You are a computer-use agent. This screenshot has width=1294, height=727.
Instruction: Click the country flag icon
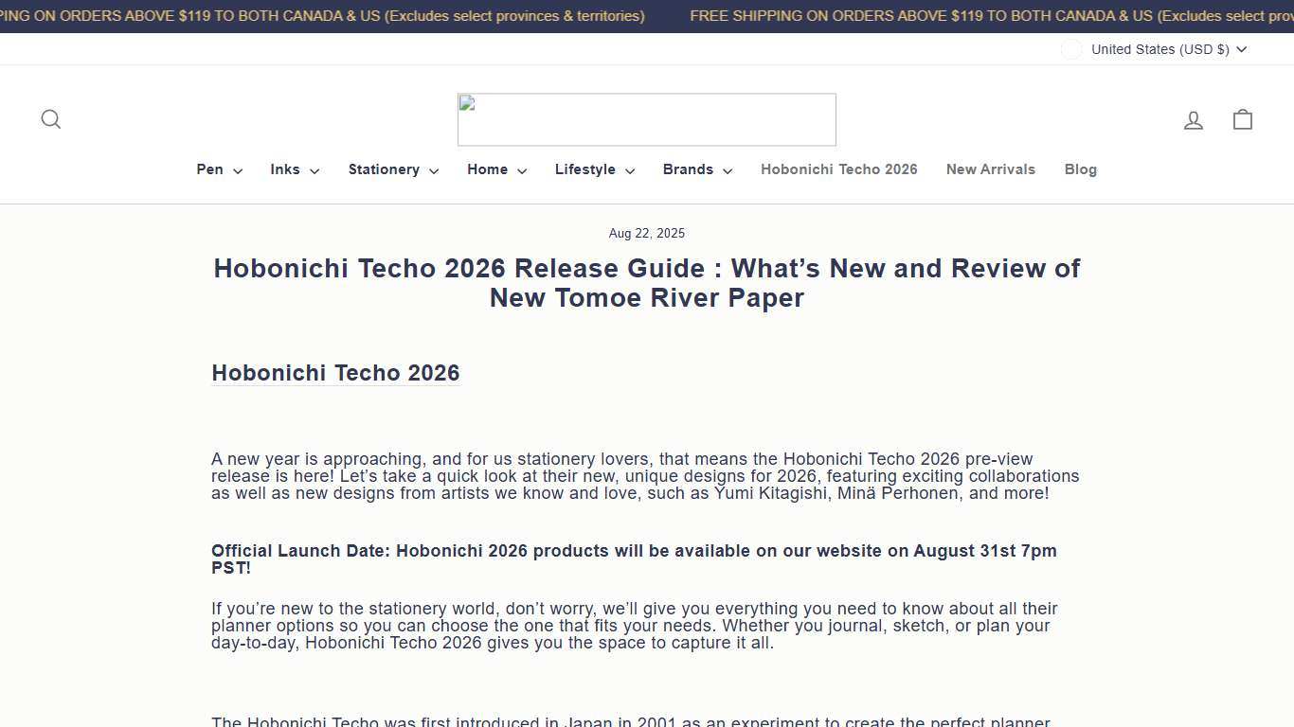tap(1070, 49)
